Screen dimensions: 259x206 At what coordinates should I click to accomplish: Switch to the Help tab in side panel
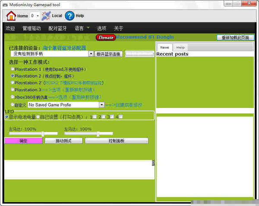click(x=180, y=48)
